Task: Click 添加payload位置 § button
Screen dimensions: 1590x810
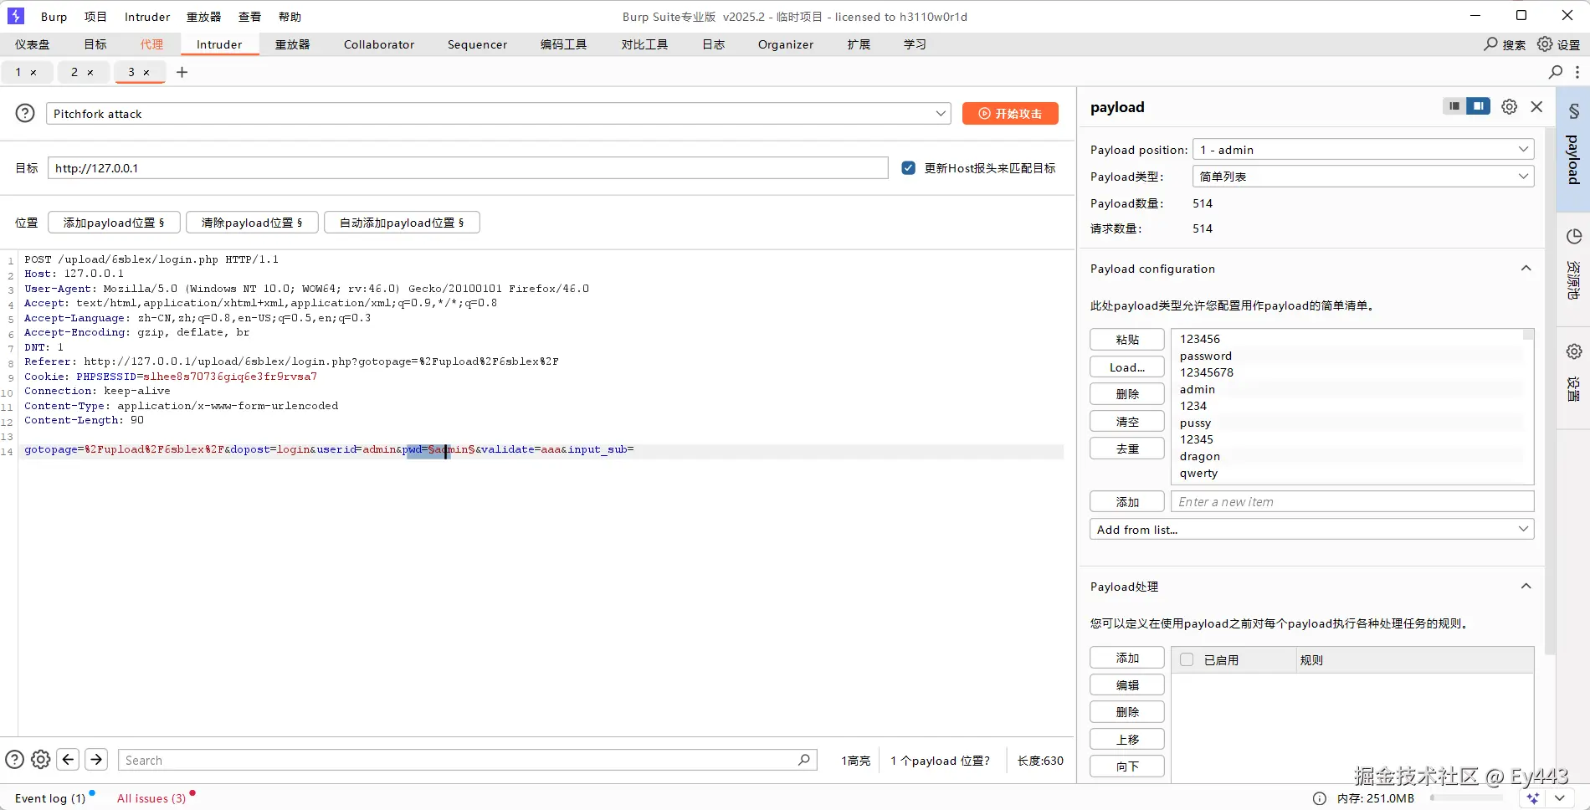Action: coord(114,223)
